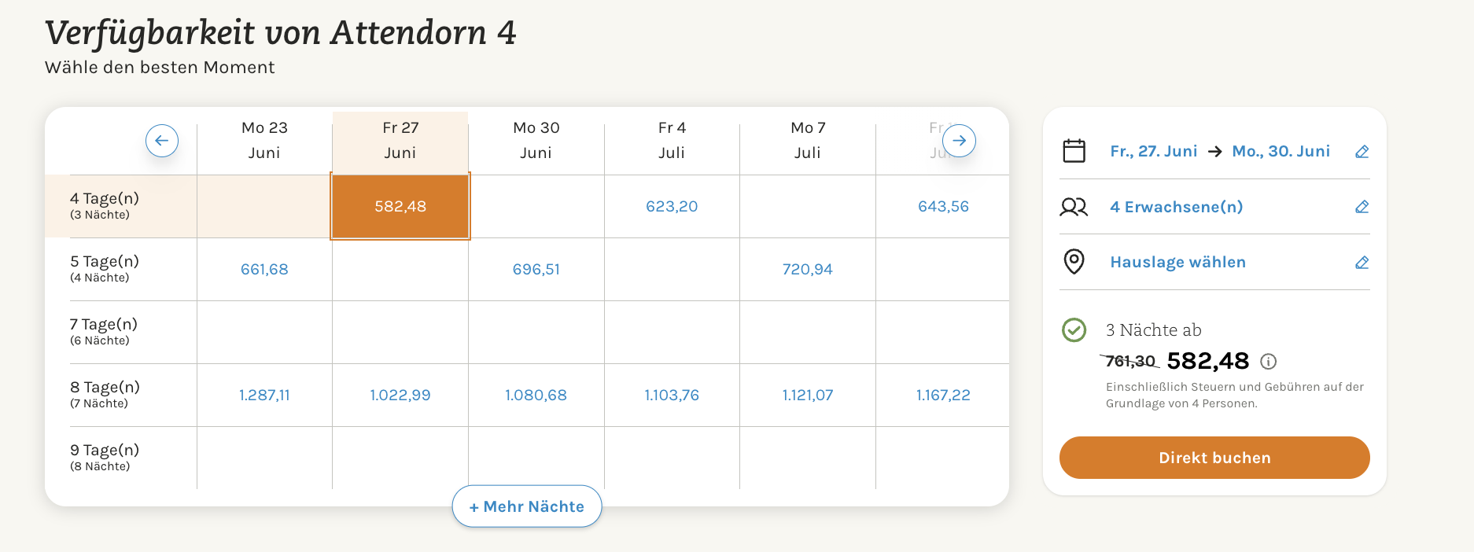1474x552 pixels.
Task: Select price 623,20 for Fr 4 Juli
Action: point(672,207)
